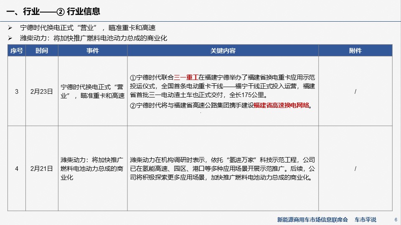Select the date cell 2月21日

tap(42, 169)
